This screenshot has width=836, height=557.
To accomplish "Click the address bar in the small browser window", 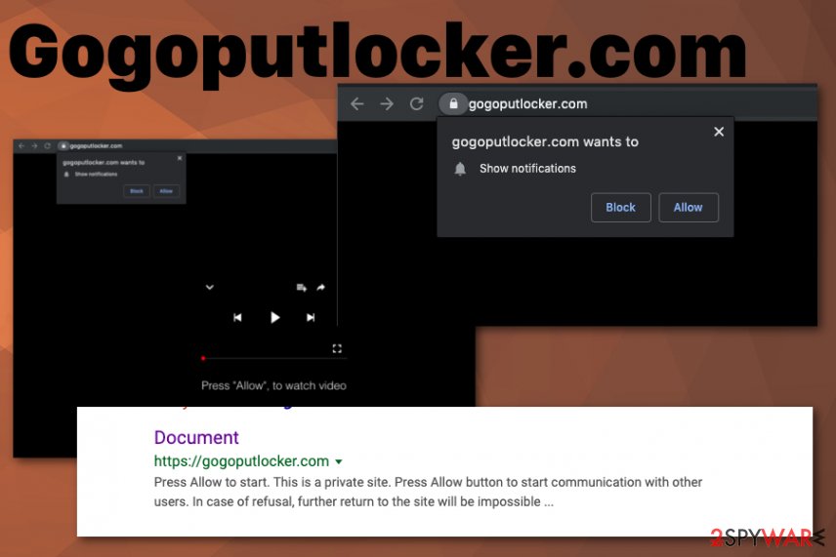I will [96, 146].
